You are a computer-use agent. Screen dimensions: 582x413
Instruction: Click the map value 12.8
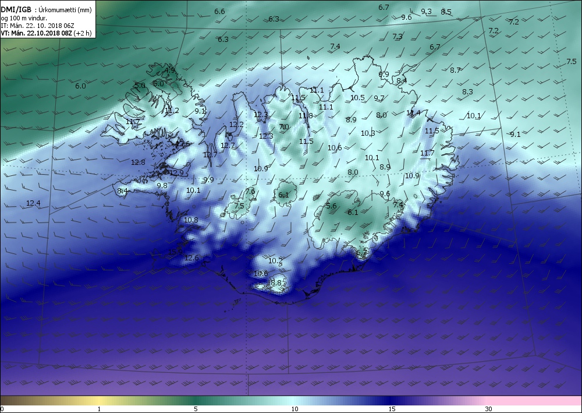(138, 163)
